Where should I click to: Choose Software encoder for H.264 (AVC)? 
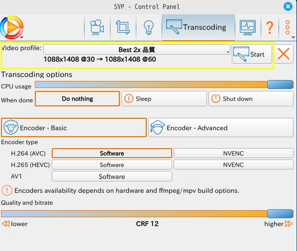(x=112, y=153)
